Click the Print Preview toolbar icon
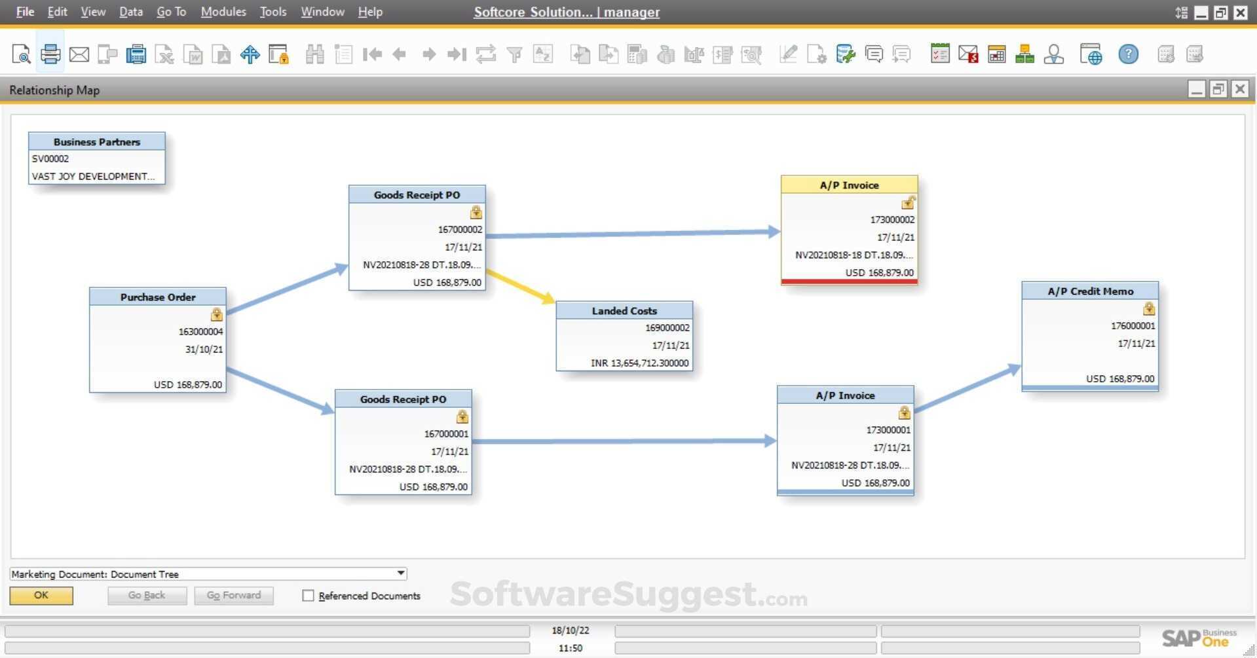The image size is (1257, 658). tap(21, 54)
